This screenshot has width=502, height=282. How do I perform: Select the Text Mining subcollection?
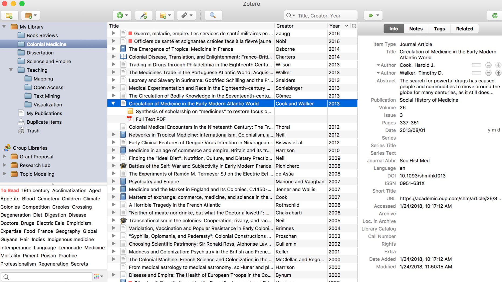point(46,96)
